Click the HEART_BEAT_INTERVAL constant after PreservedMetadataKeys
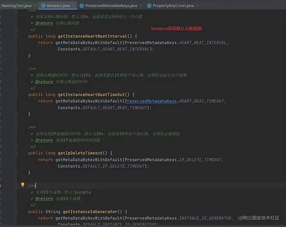286x227 pixels. [x=203, y=43]
